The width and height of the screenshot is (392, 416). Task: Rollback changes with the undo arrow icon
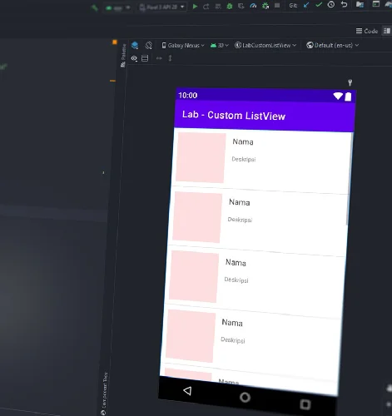click(x=345, y=4)
